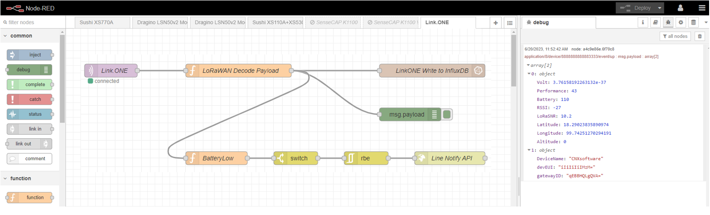Select the comment node in palette
The image size is (710, 215).
click(30, 158)
